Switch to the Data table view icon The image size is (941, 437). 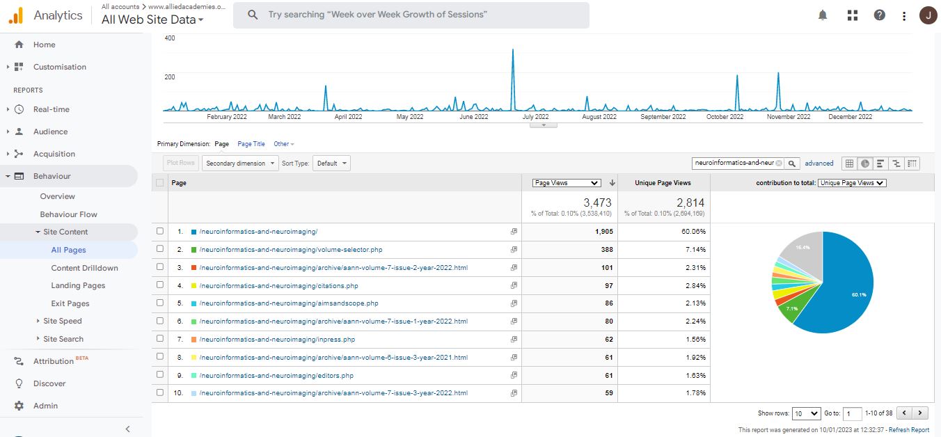[848, 164]
